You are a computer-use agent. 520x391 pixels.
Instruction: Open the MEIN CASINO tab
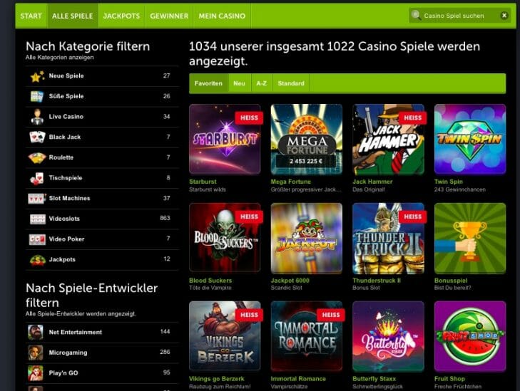tap(222, 16)
